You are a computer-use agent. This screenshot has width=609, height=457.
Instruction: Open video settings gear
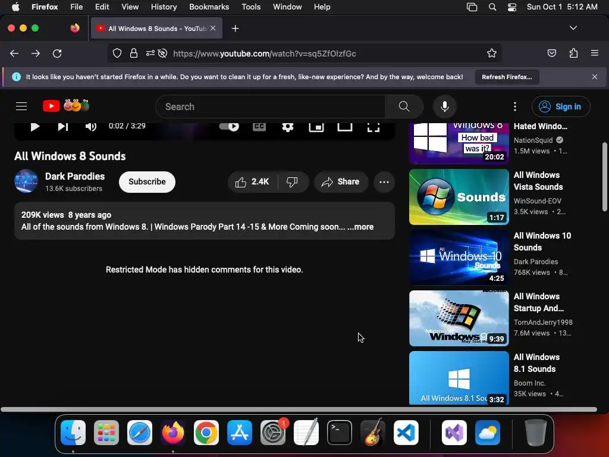coord(287,127)
